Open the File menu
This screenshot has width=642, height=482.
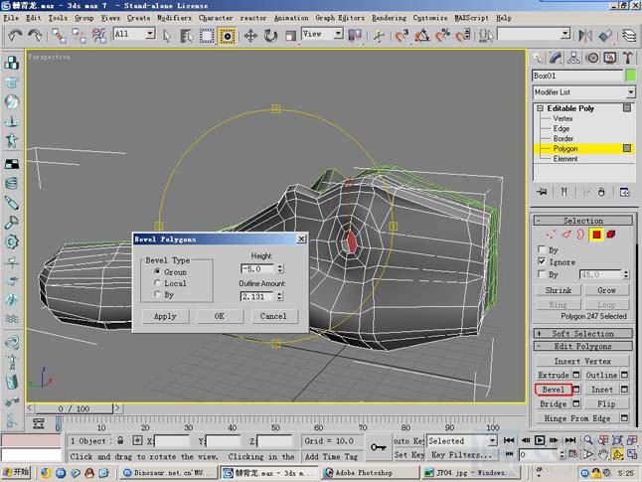[11, 18]
